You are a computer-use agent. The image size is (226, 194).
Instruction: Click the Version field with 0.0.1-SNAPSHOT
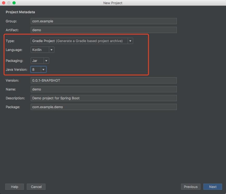(104, 80)
